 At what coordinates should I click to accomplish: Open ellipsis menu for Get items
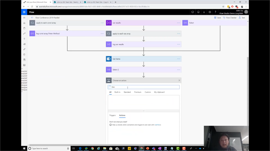179,59
